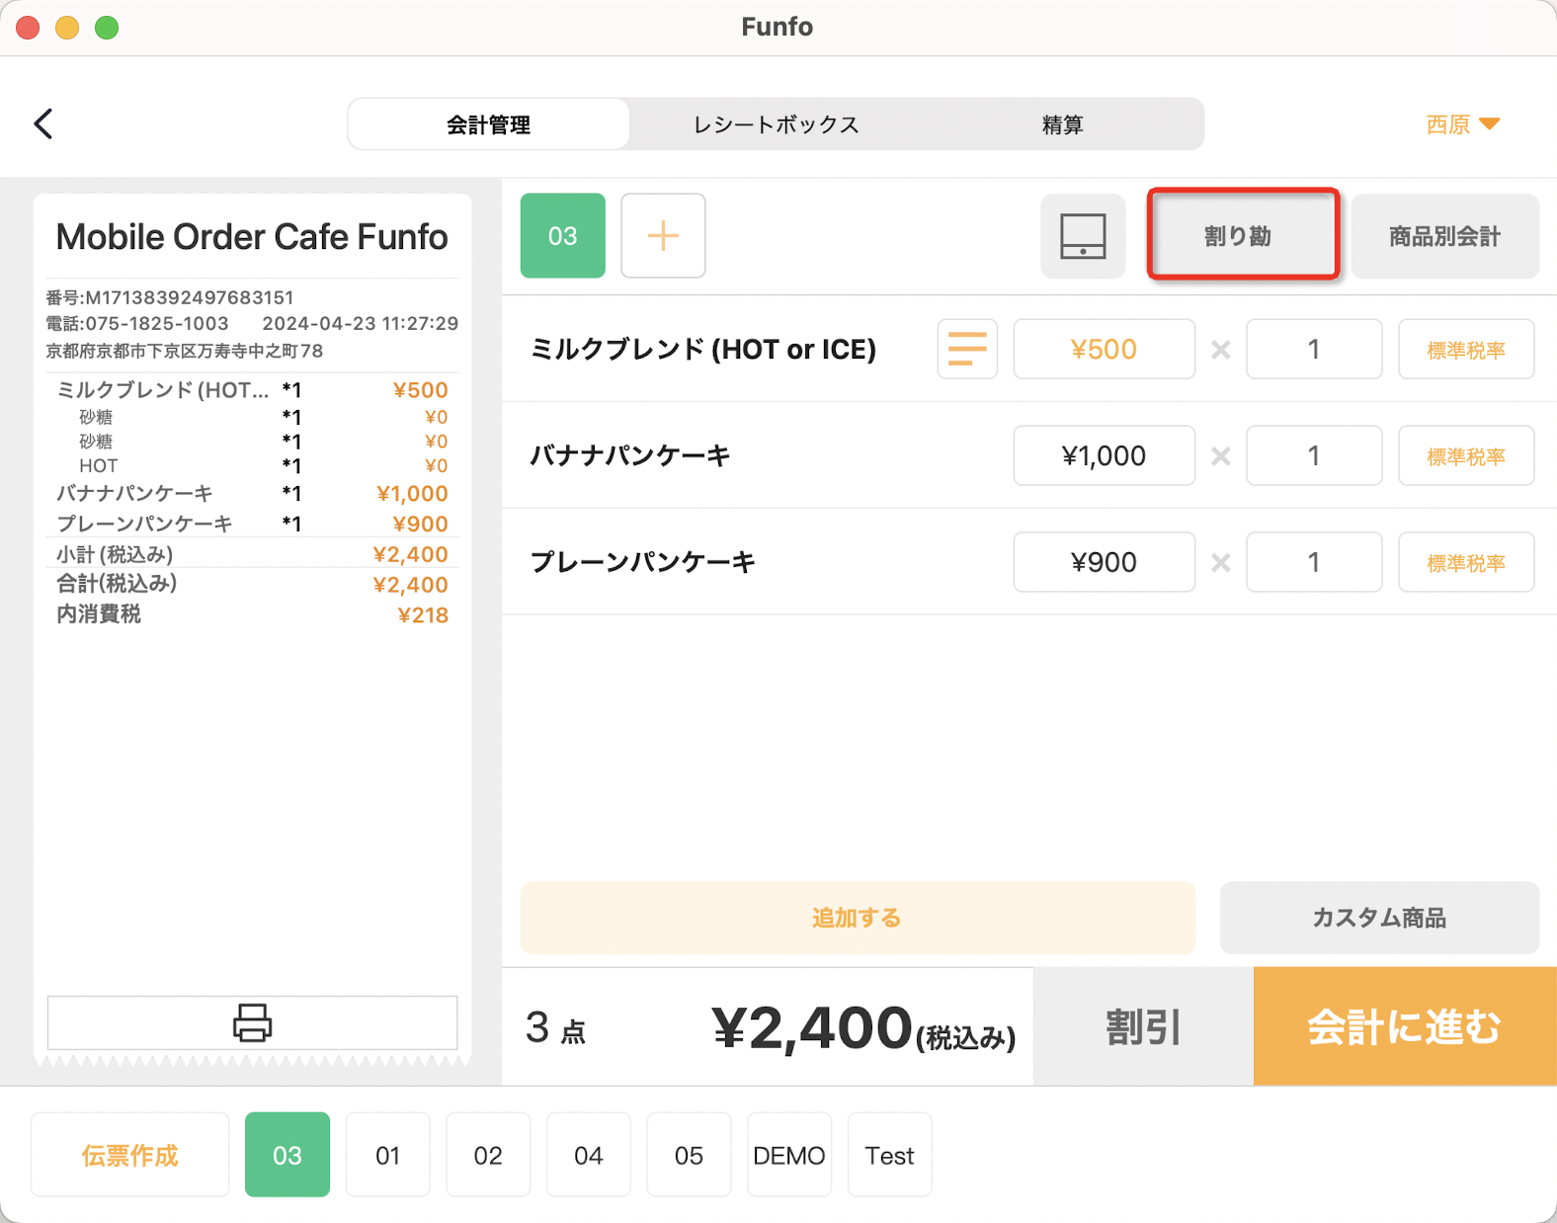Image resolution: width=1557 pixels, height=1223 pixels.
Task: Click the receipt phone number 075-1825-1003
Action: click(x=157, y=323)
